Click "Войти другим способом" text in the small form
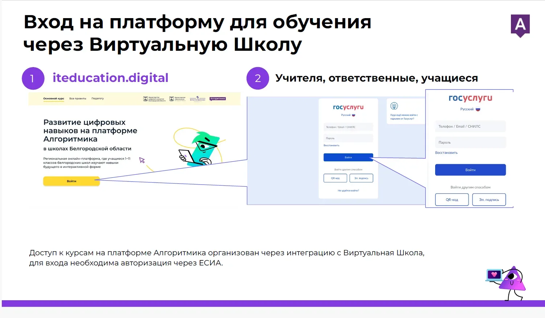This screenshot has height=318, width=545. pyautogui.click(x=348, y=169)
